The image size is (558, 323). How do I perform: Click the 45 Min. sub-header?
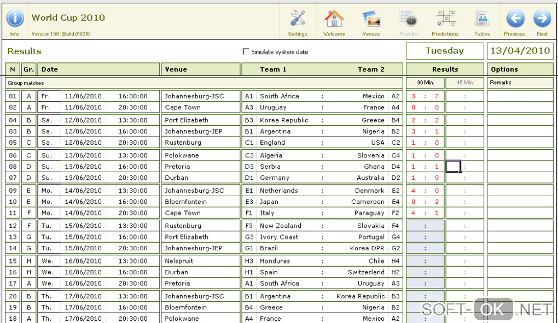click(x=465, y=83)
